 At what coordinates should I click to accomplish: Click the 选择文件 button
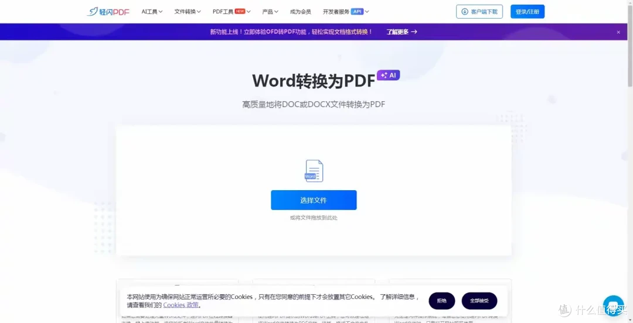click(x=314, y=200)
